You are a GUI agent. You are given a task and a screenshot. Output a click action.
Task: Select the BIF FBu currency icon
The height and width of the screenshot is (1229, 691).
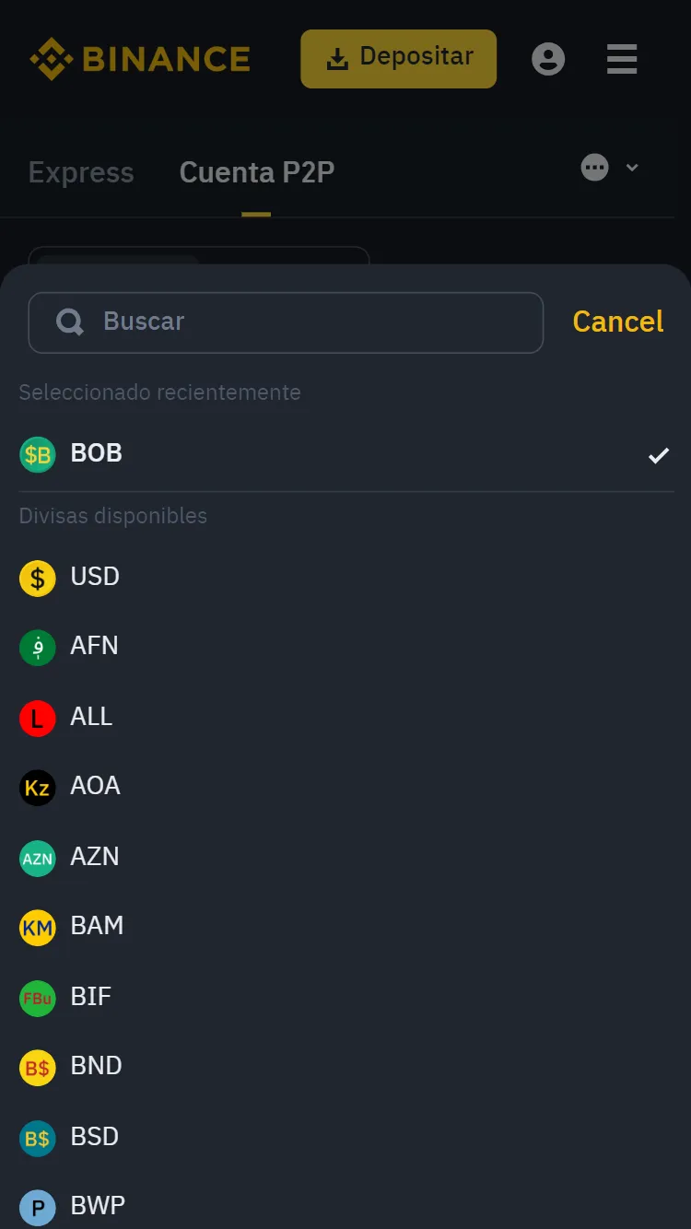coord(38,998)
